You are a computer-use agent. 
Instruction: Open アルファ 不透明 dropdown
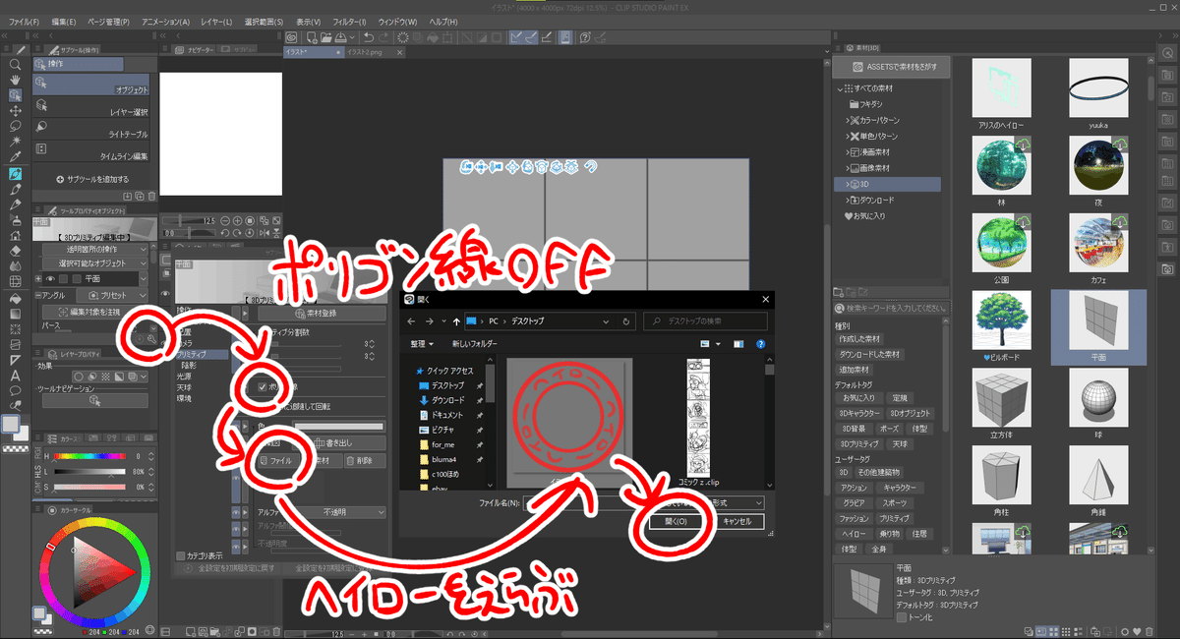338,512
